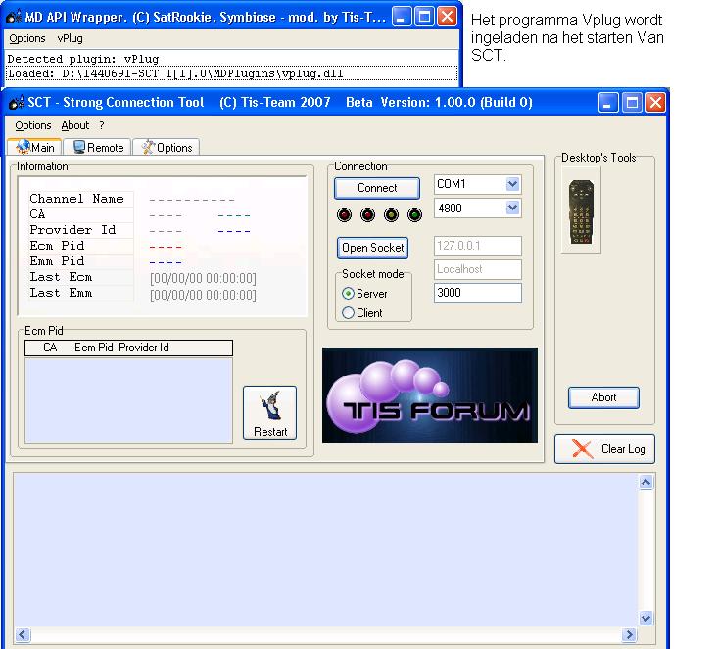716x649 pixels.
Task: Click 'Detected plugin: vPlug' line
Action: (83, 59)
